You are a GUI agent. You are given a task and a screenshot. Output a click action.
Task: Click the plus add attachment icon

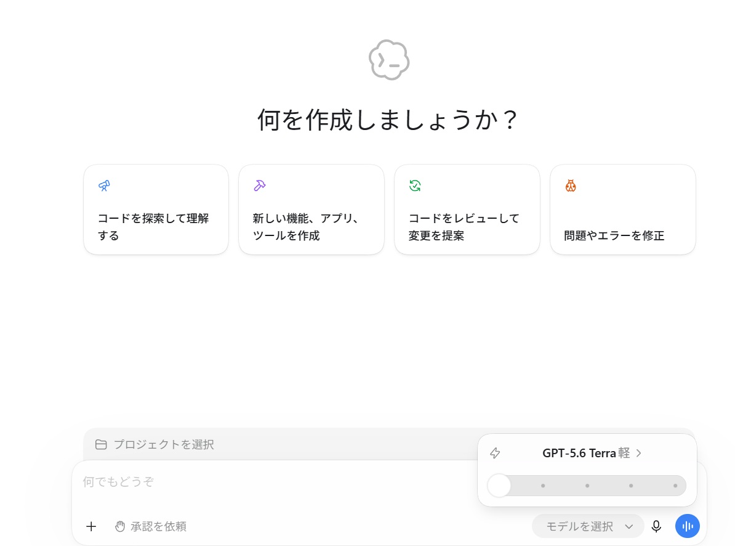click(91, 526)
